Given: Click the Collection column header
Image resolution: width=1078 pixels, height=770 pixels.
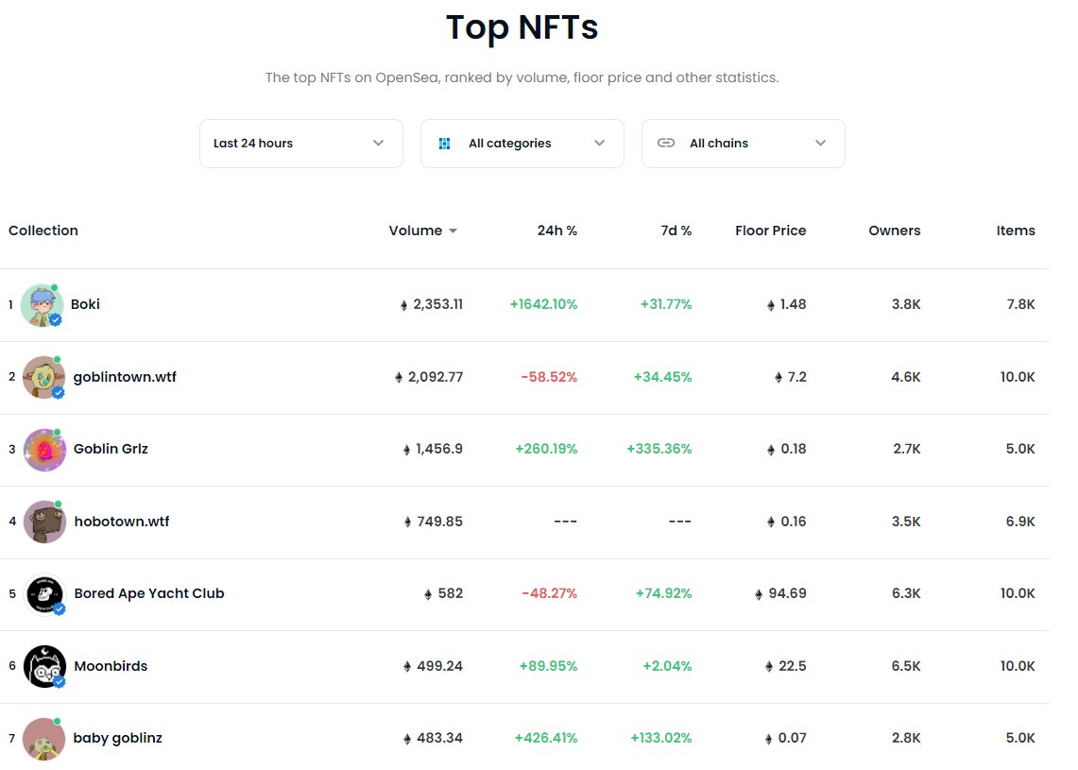Looking at the screenshot, I should point(43,231).
